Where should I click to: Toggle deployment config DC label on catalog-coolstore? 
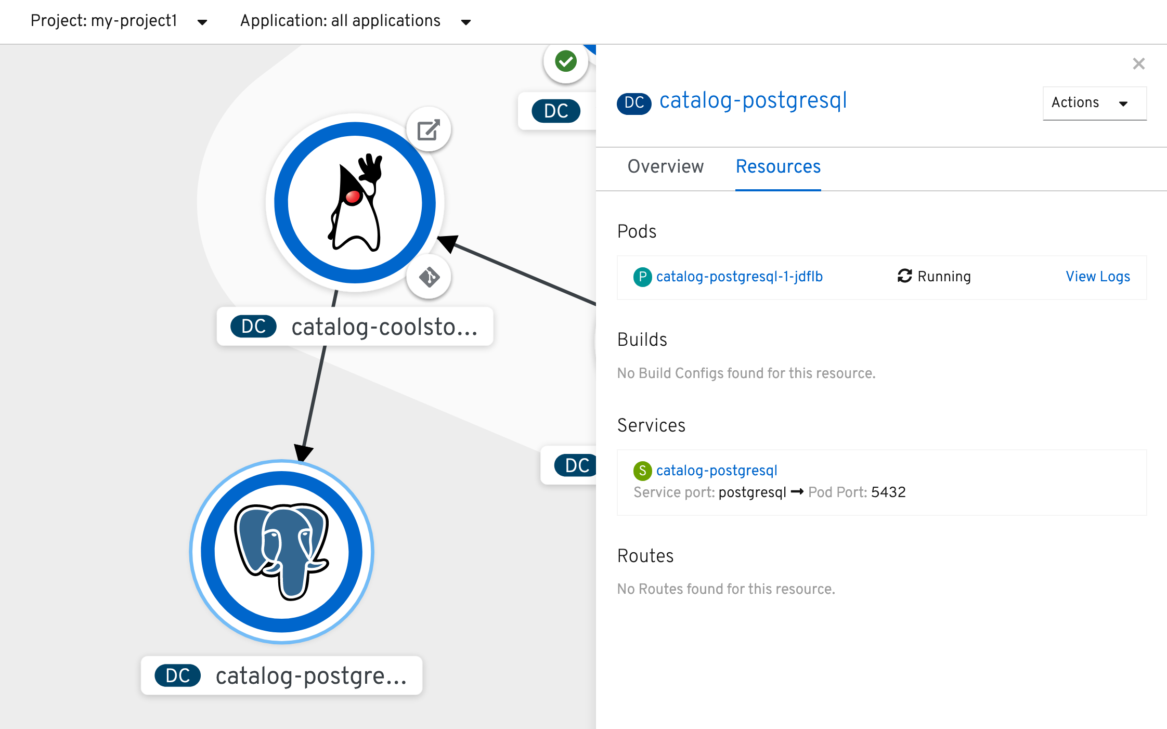[x=254, y=326]
